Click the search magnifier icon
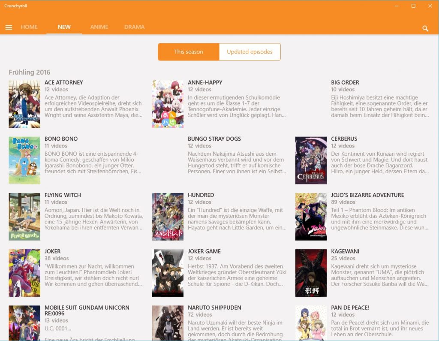 tap(425, 28)
